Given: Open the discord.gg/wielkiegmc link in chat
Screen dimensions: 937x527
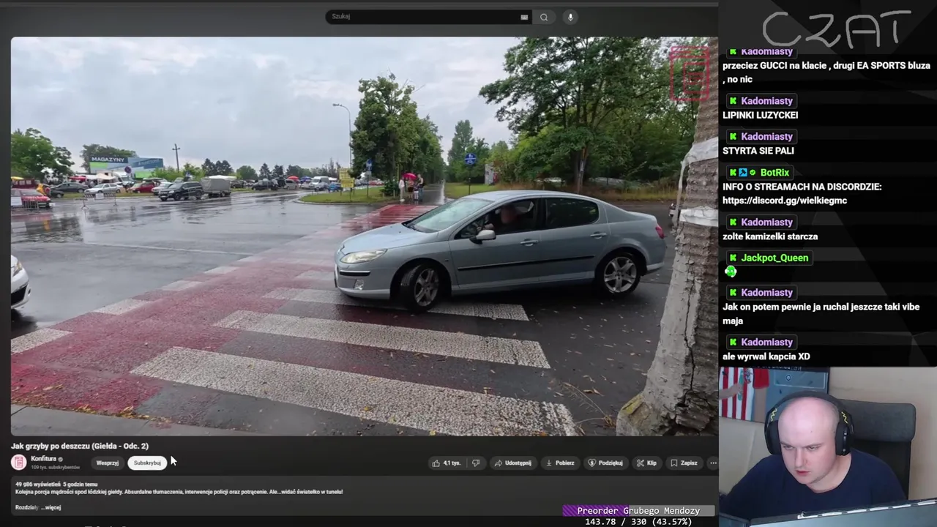Looking at the screenshot, I should click(x=785, y=201).
